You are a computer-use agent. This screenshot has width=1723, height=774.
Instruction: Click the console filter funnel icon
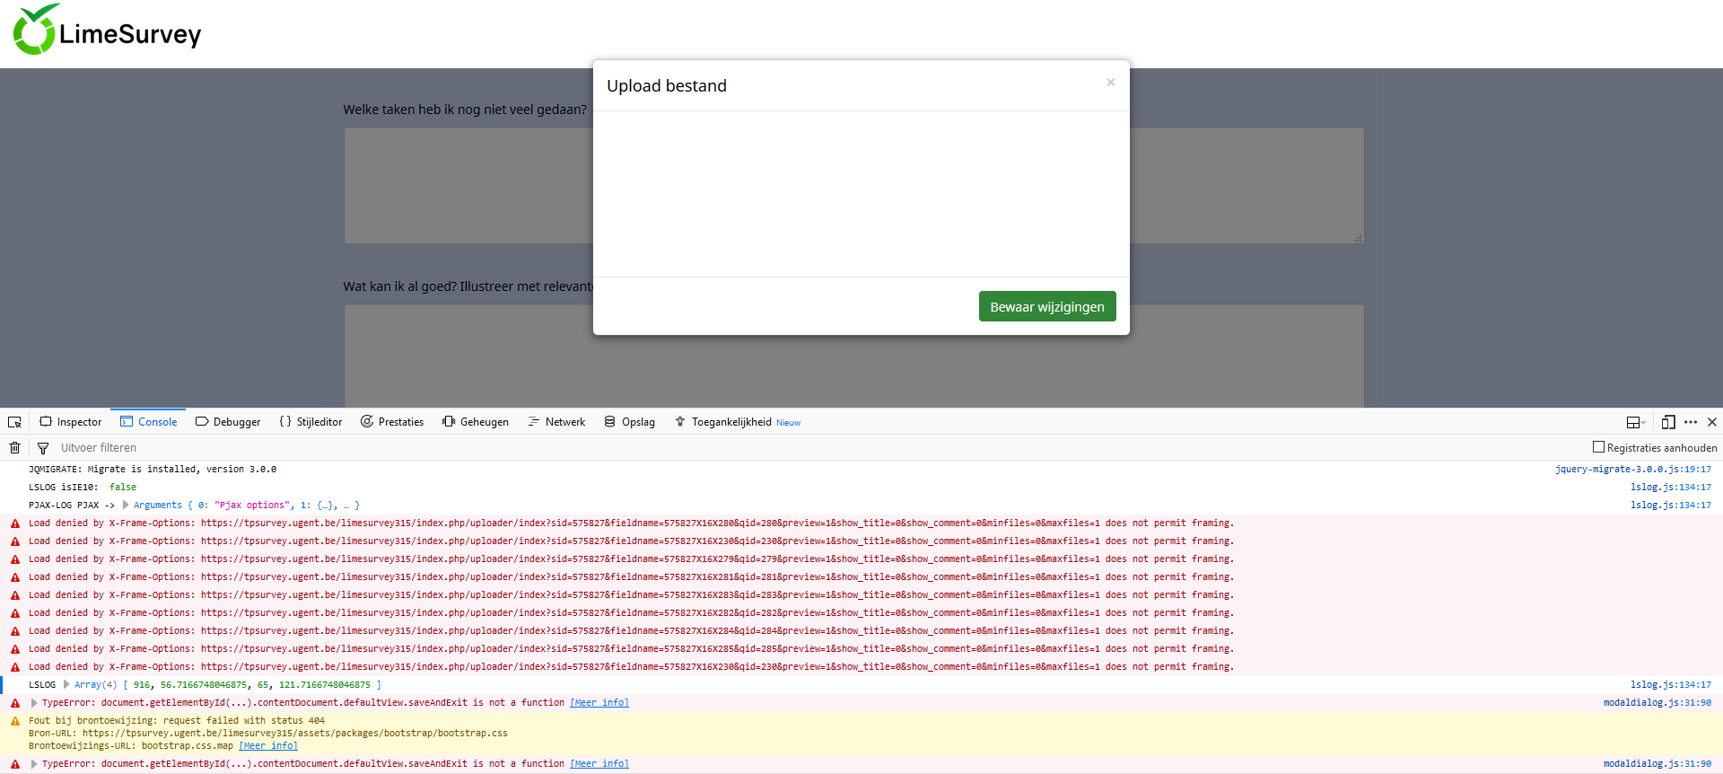pyautogui.click(x=42, y=448)
